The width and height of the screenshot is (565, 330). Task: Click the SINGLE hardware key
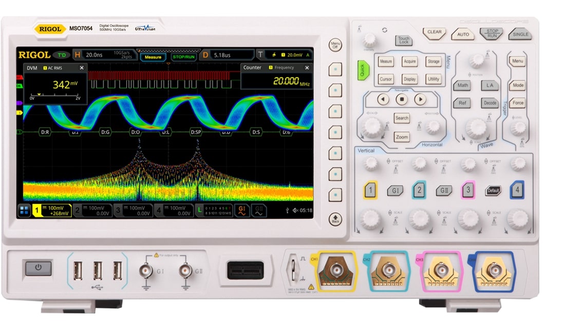pyautogui.click(x=520, y=34)
